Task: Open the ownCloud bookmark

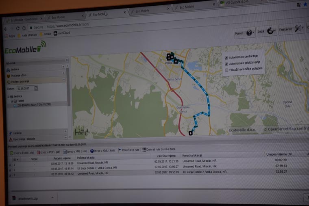Action: (62, 33)
